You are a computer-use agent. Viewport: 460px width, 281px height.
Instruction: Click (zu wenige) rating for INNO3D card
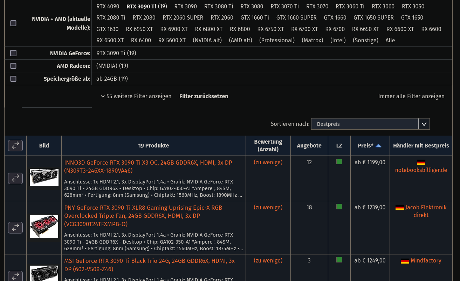coord(268,163)
